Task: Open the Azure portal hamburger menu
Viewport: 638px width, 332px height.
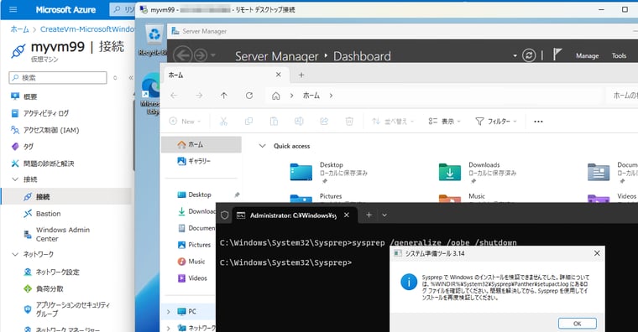Action: point(13,9)
